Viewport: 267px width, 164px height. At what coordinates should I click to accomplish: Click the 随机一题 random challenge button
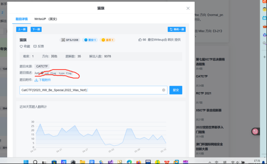(176, 29)
